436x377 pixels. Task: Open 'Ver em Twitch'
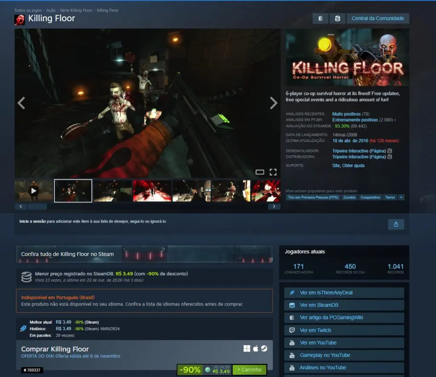pyautogui.click(x=344, y=330)
